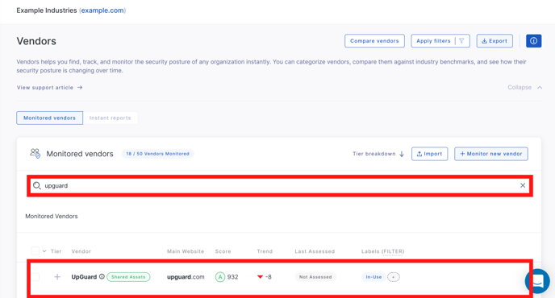Open the dropdown arrow beside select-all checkbox

(44, 251)
